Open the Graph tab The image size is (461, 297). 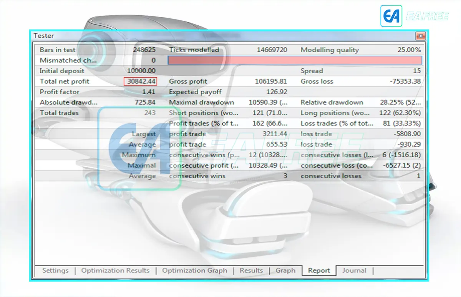(285, 271)
